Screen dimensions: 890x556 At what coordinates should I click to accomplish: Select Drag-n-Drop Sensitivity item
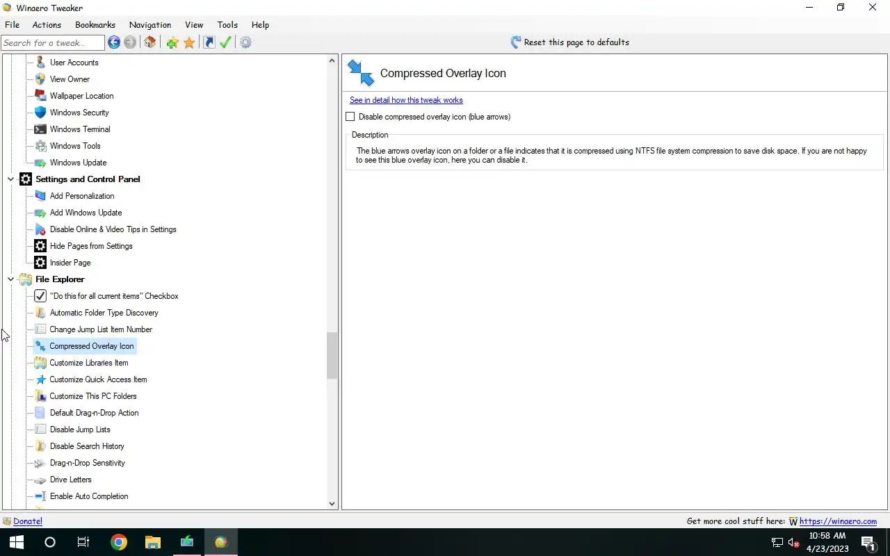point(88,463)
